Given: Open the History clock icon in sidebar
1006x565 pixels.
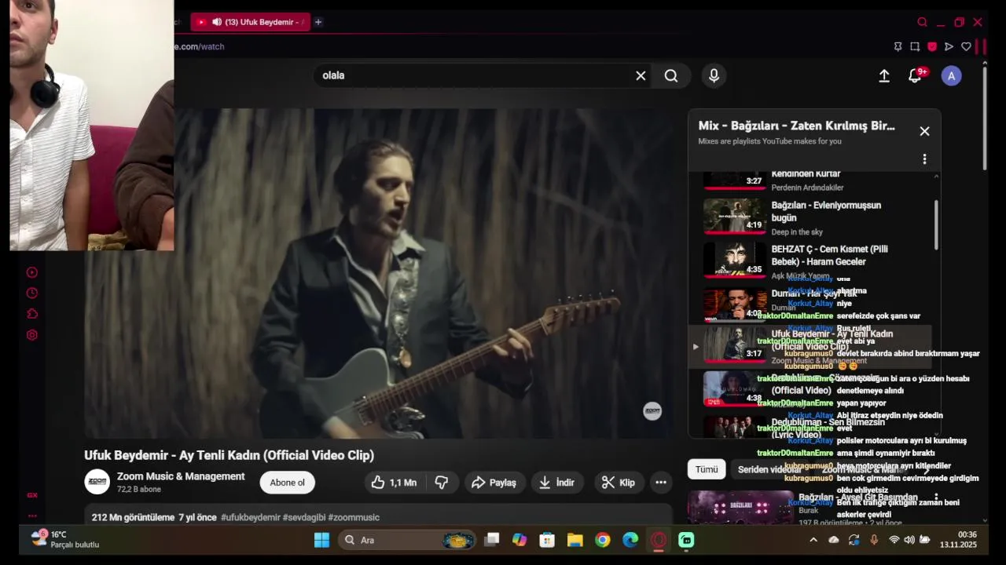Looking at the screenshot, I should pos(32,293).
